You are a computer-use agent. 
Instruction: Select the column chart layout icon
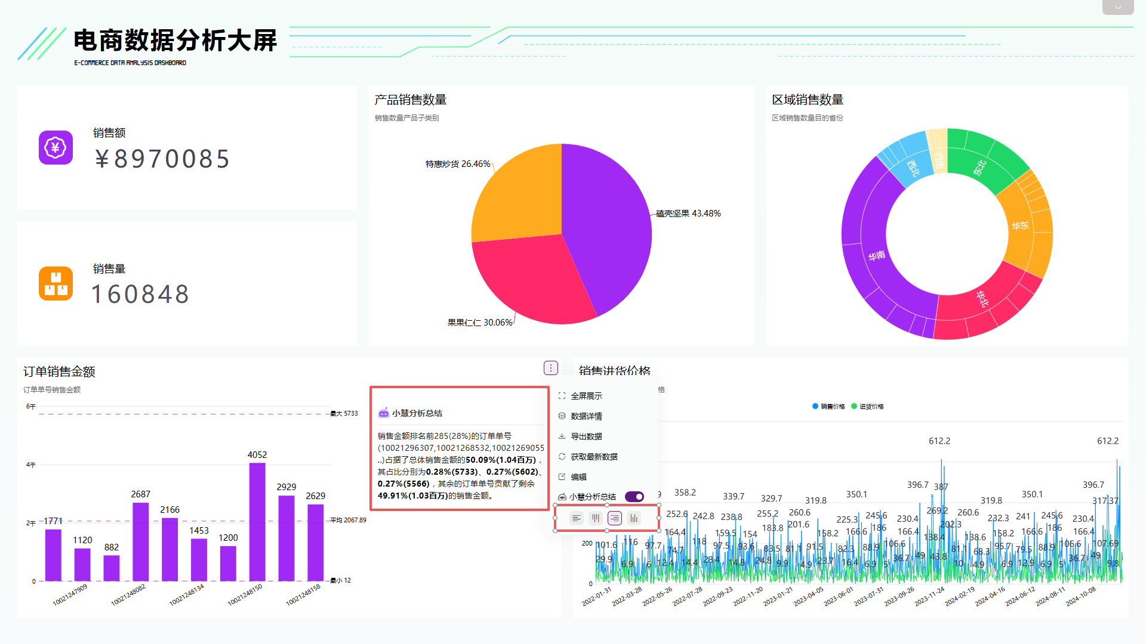pos(633,518)
